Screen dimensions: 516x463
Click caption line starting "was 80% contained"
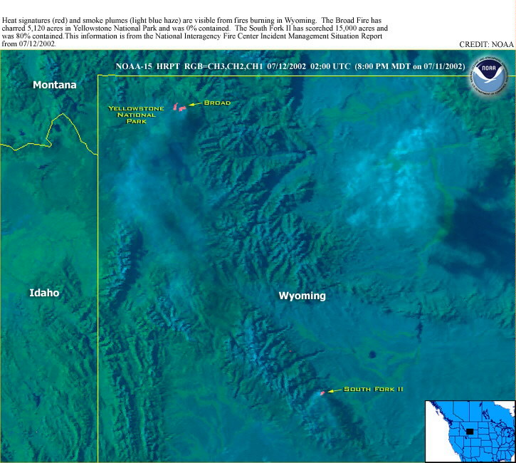[192, 36]
